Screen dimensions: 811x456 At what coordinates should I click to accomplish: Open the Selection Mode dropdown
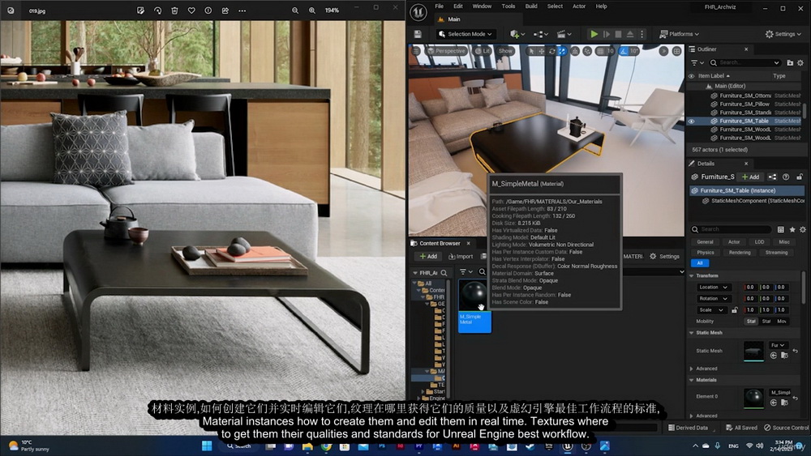tap(465, 34)
